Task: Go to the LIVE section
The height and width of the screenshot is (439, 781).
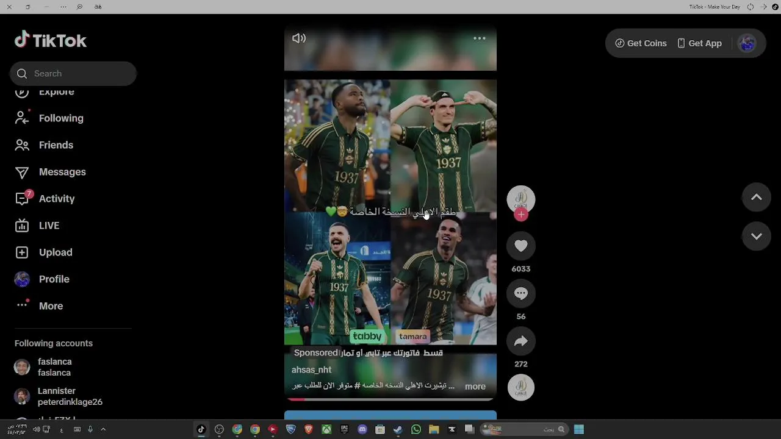Action: 49,226
